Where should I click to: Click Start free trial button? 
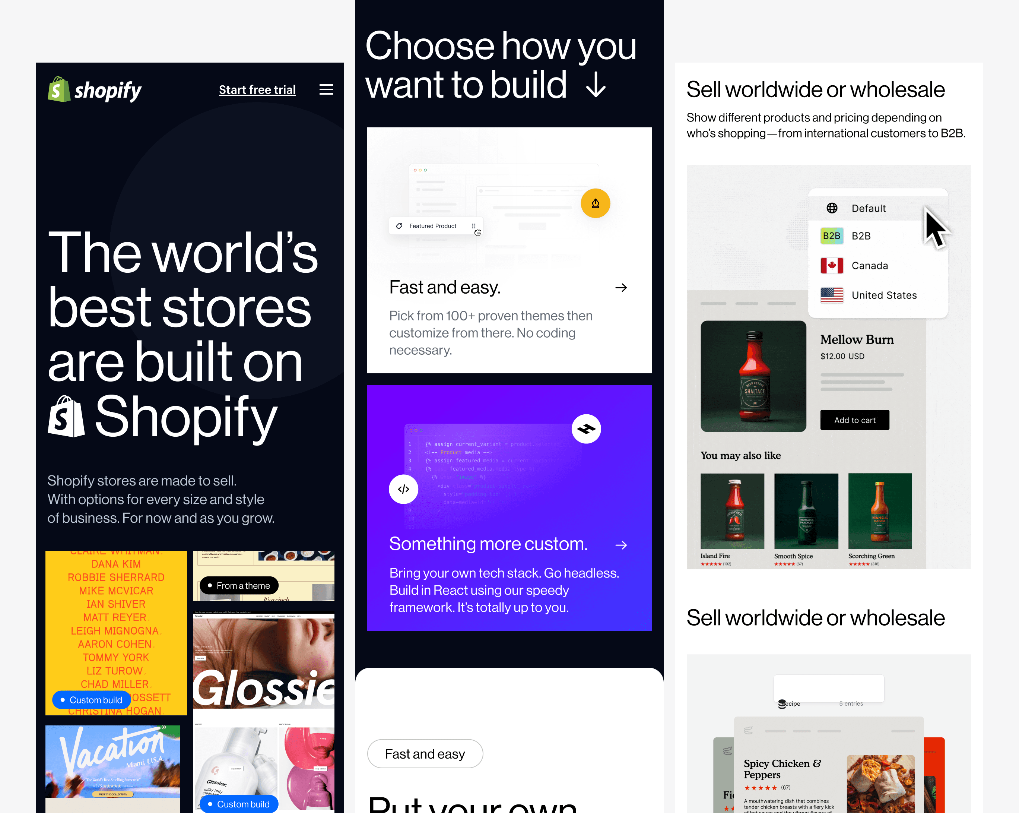257,89
